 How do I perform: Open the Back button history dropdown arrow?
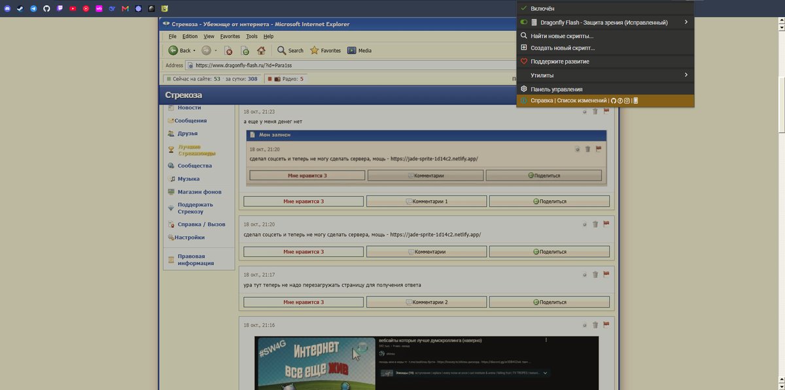195,50
